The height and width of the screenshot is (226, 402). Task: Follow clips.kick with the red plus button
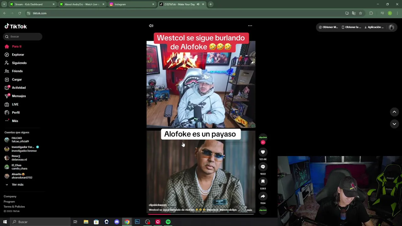(263, 143)
